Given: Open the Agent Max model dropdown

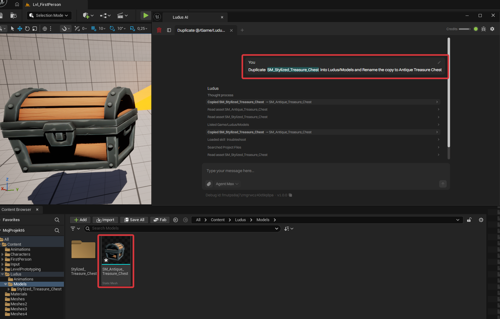Looking at the screenshot, I should coord(227,184).
